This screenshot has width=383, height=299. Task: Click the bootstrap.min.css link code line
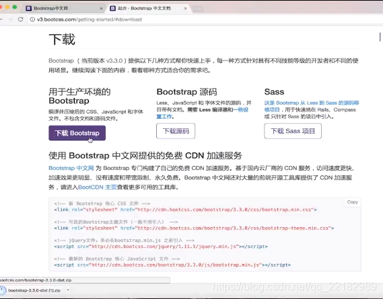click(x=185, y=210)
